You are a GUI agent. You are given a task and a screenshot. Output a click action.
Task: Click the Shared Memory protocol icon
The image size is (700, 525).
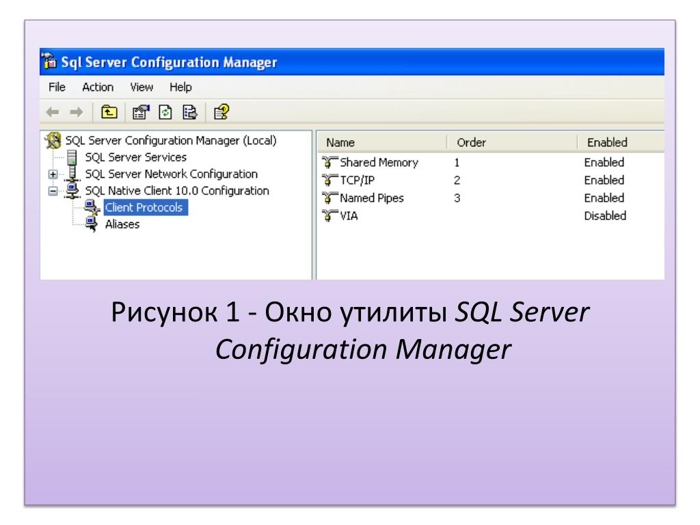point(329,162)
